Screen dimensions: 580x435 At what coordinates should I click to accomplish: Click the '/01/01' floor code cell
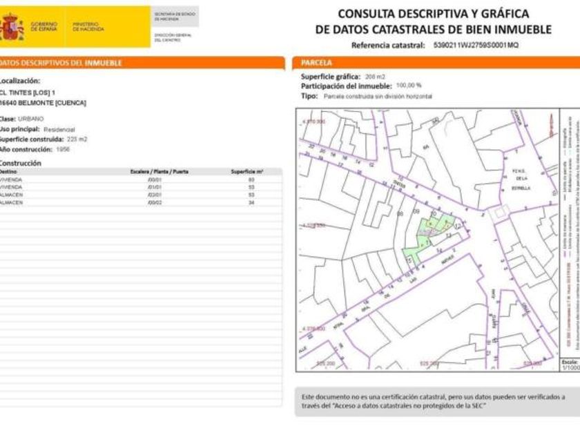tap(155, 187)
